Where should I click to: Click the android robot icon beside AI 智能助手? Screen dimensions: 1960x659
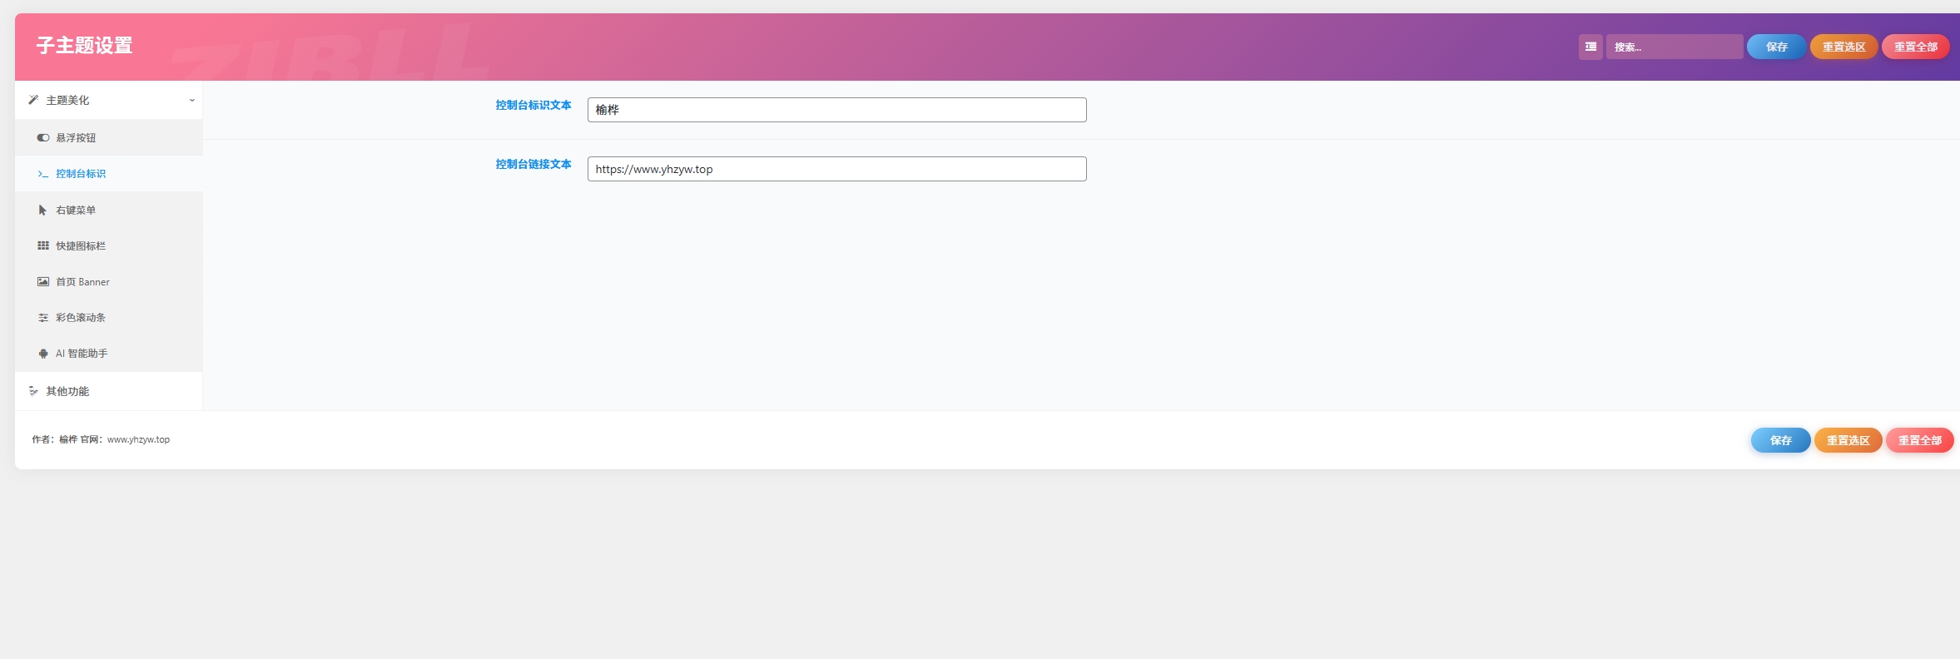point(43,354)
